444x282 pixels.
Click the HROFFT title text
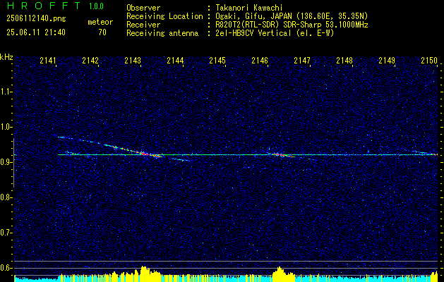44,6
